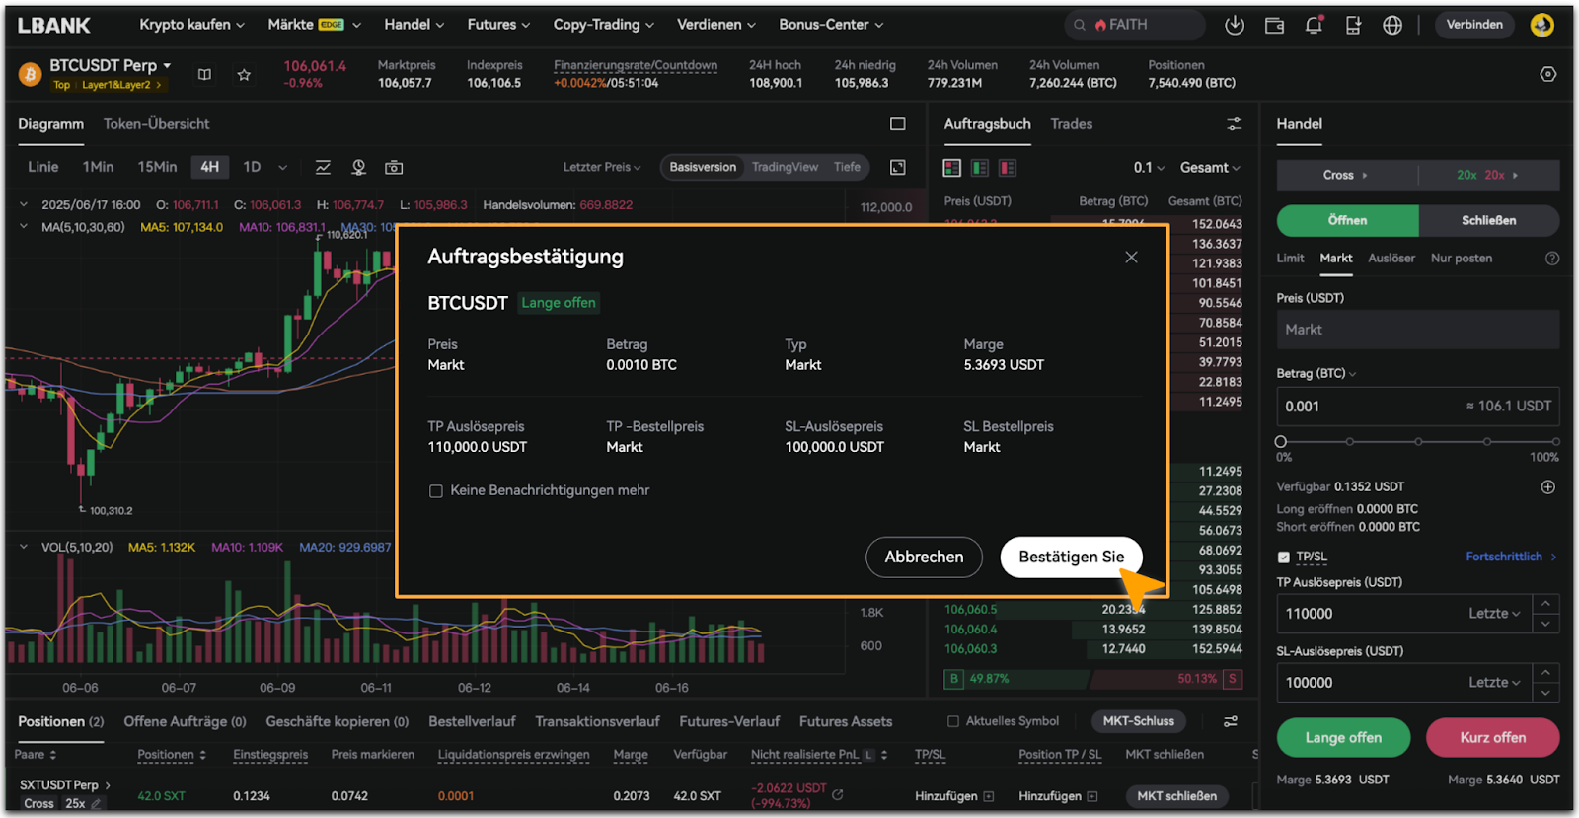Click the download icon in top bar
Viewport: 1579px width, 818px height.
(1234, 25)
